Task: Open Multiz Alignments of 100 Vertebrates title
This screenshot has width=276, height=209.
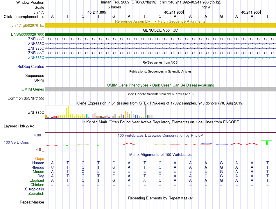Action: pos(160,155)
